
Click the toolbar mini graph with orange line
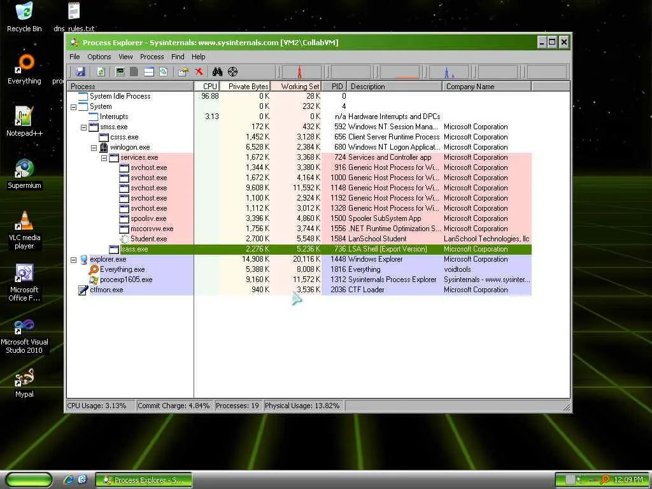point(400,72)
